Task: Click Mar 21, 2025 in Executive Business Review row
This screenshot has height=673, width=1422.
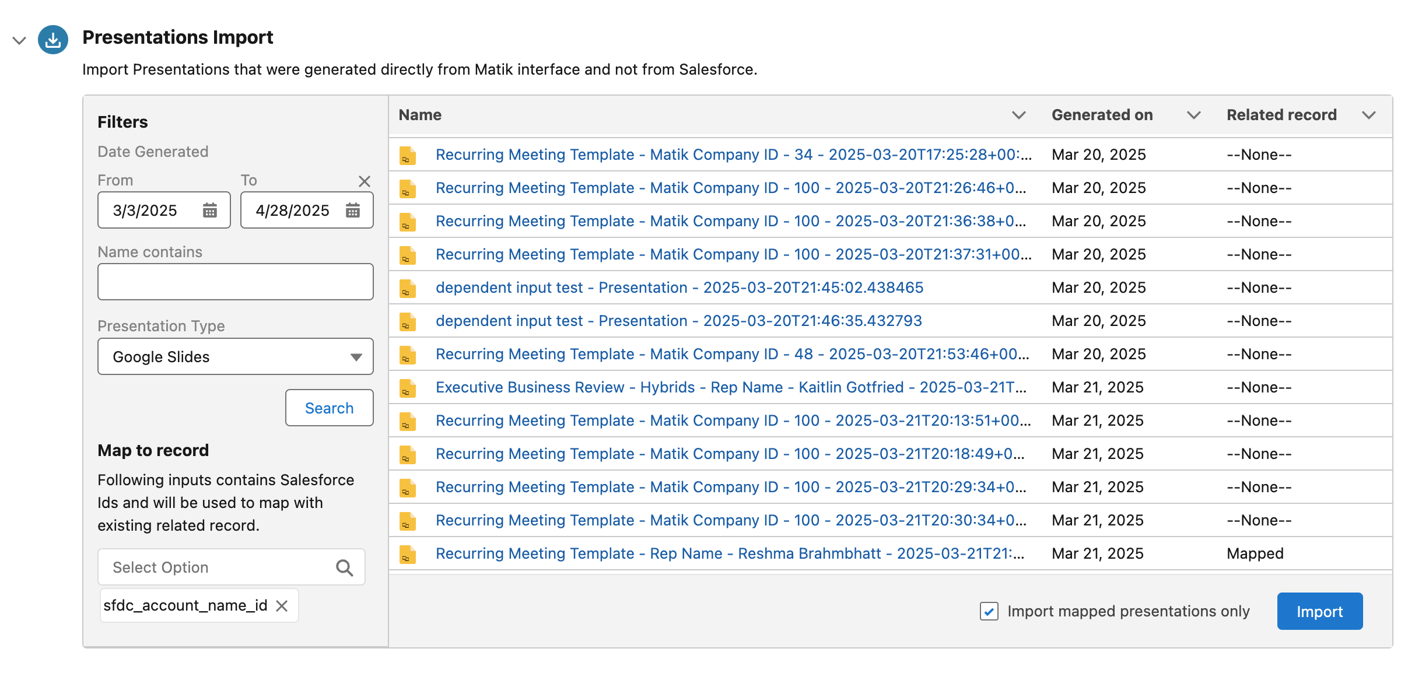Action: (1098, 387)
